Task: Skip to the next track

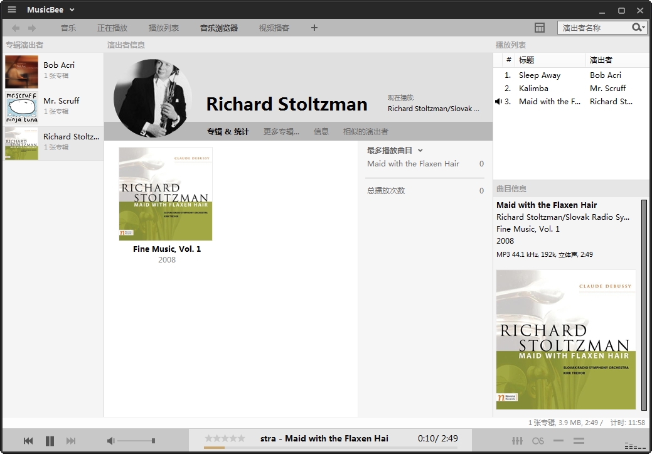Action: pyautogui.click(x=71, y=441)
